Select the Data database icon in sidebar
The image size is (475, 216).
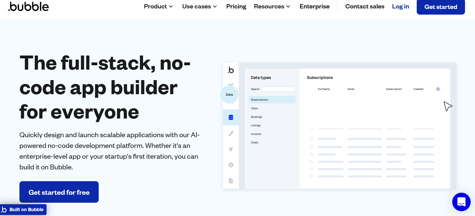pos(231,117)
